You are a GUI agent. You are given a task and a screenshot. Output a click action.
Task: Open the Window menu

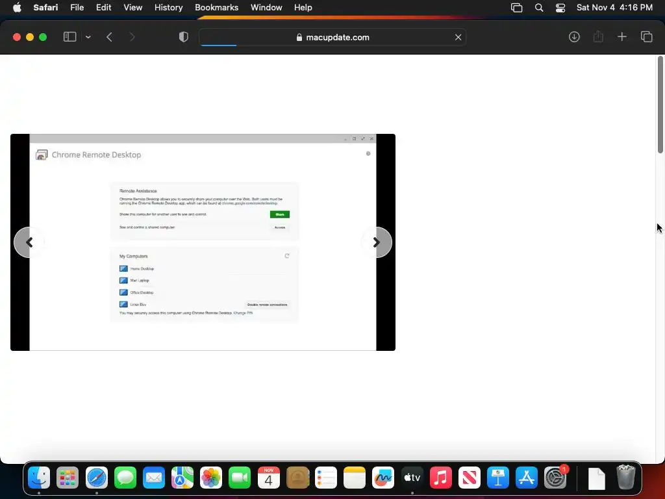pyautogui.click(x=266, y=7)
